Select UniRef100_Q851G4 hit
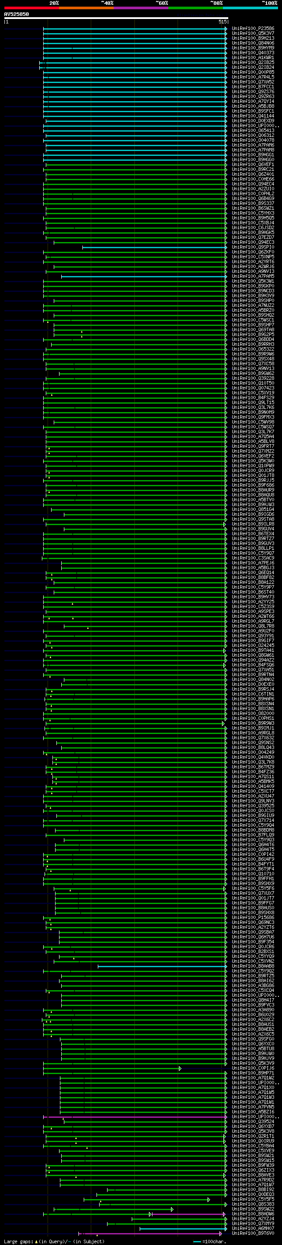The height and width of the screenshot is (1245, 282). coord(253,509)
